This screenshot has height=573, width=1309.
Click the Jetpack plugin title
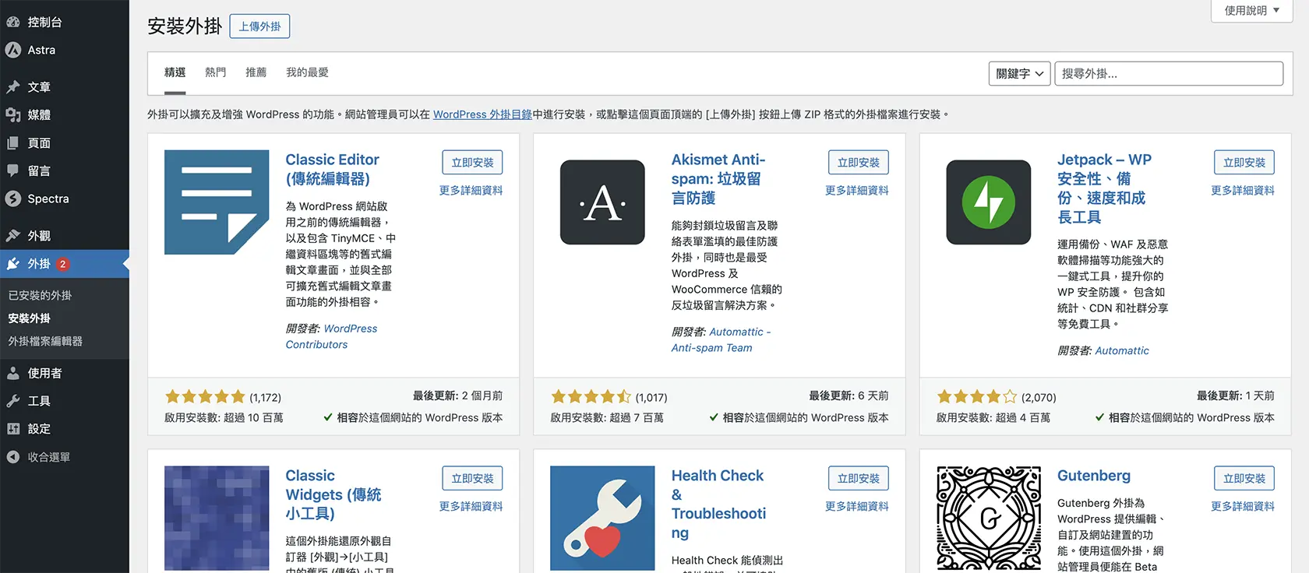click(1104, 188)
